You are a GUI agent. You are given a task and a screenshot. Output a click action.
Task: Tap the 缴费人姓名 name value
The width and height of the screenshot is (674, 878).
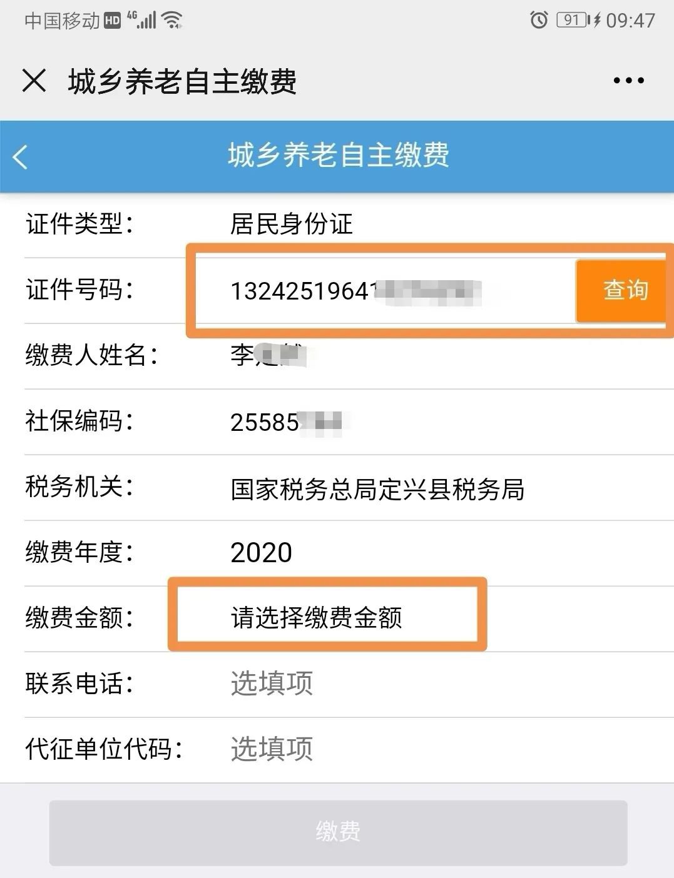[268, 355]
